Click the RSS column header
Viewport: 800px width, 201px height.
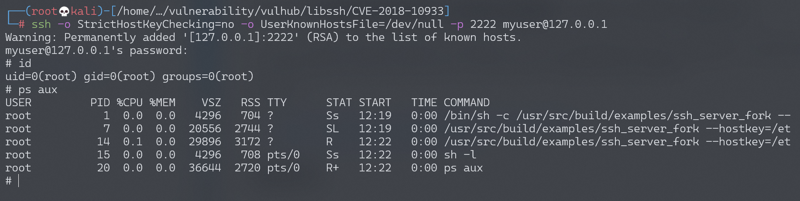251,103
